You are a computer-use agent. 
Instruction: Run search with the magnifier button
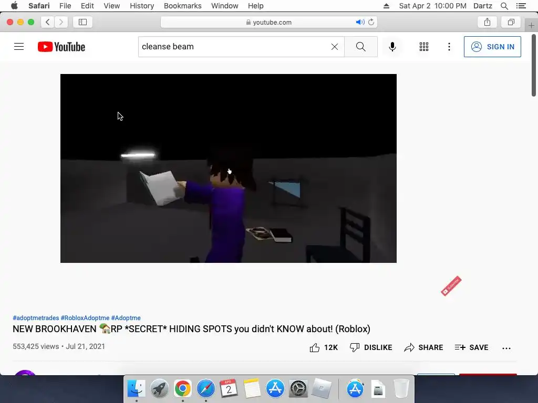click(360, 47)
